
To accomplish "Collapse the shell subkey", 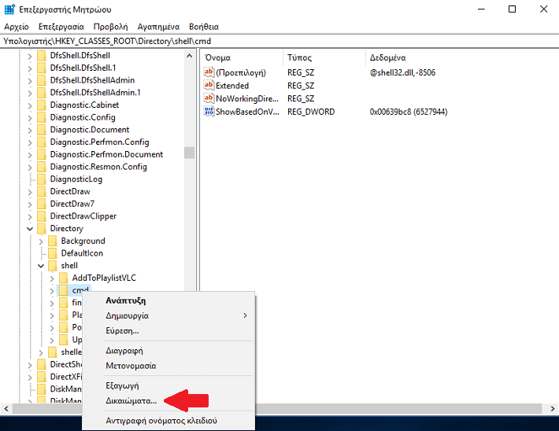I will [41, 266].
